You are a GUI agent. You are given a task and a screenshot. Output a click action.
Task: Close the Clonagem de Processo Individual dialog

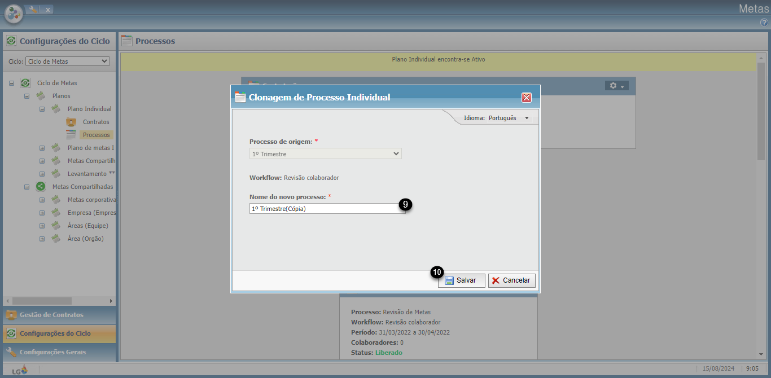pos(527,98)
